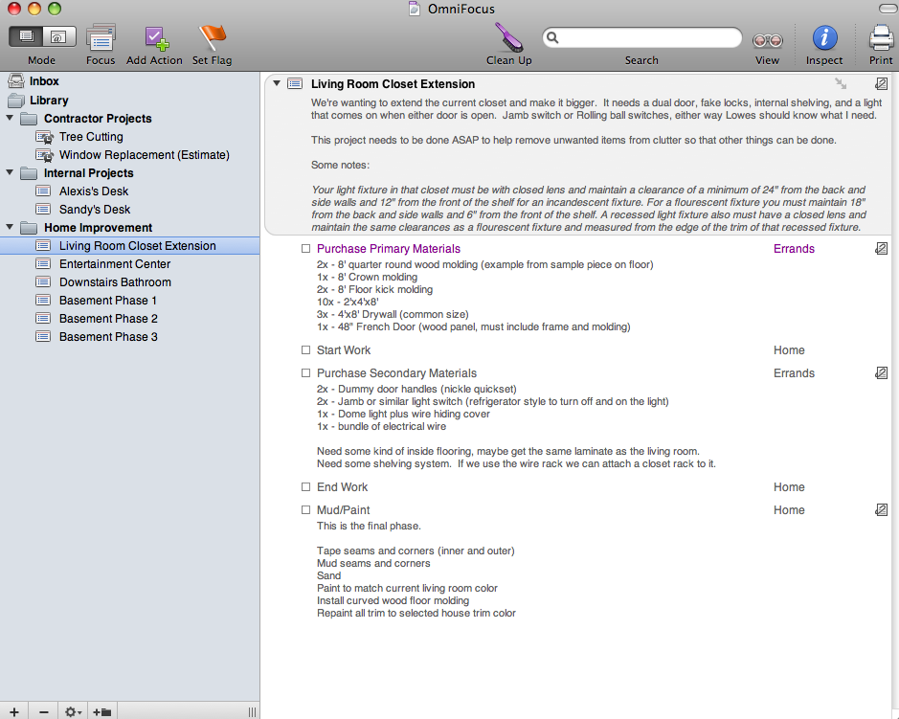Open the Sandy's Desk project
899x719 pixels.
pyautogui.click(x=95, y=210)
